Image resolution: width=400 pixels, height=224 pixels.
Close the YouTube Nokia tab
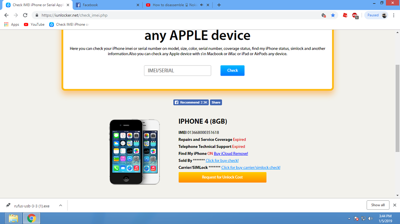207,5
